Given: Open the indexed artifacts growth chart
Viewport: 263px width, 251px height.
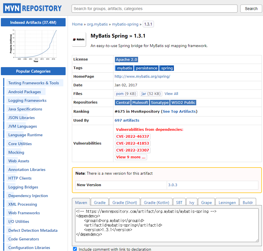Looking at the screenshot, I should [x=33, y=46].
